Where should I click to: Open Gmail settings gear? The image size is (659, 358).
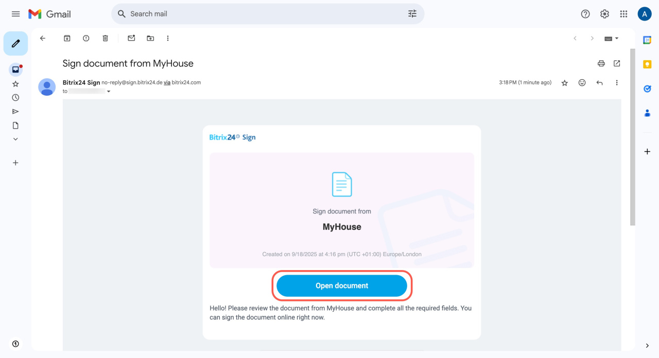click(x=605, y=14)
